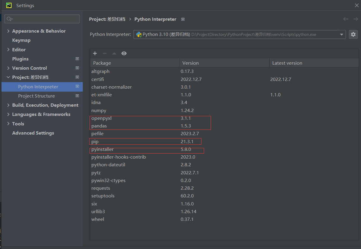Select the setuptools package row
The width and height of the screenshot is (361, 249).
(224, 196)
